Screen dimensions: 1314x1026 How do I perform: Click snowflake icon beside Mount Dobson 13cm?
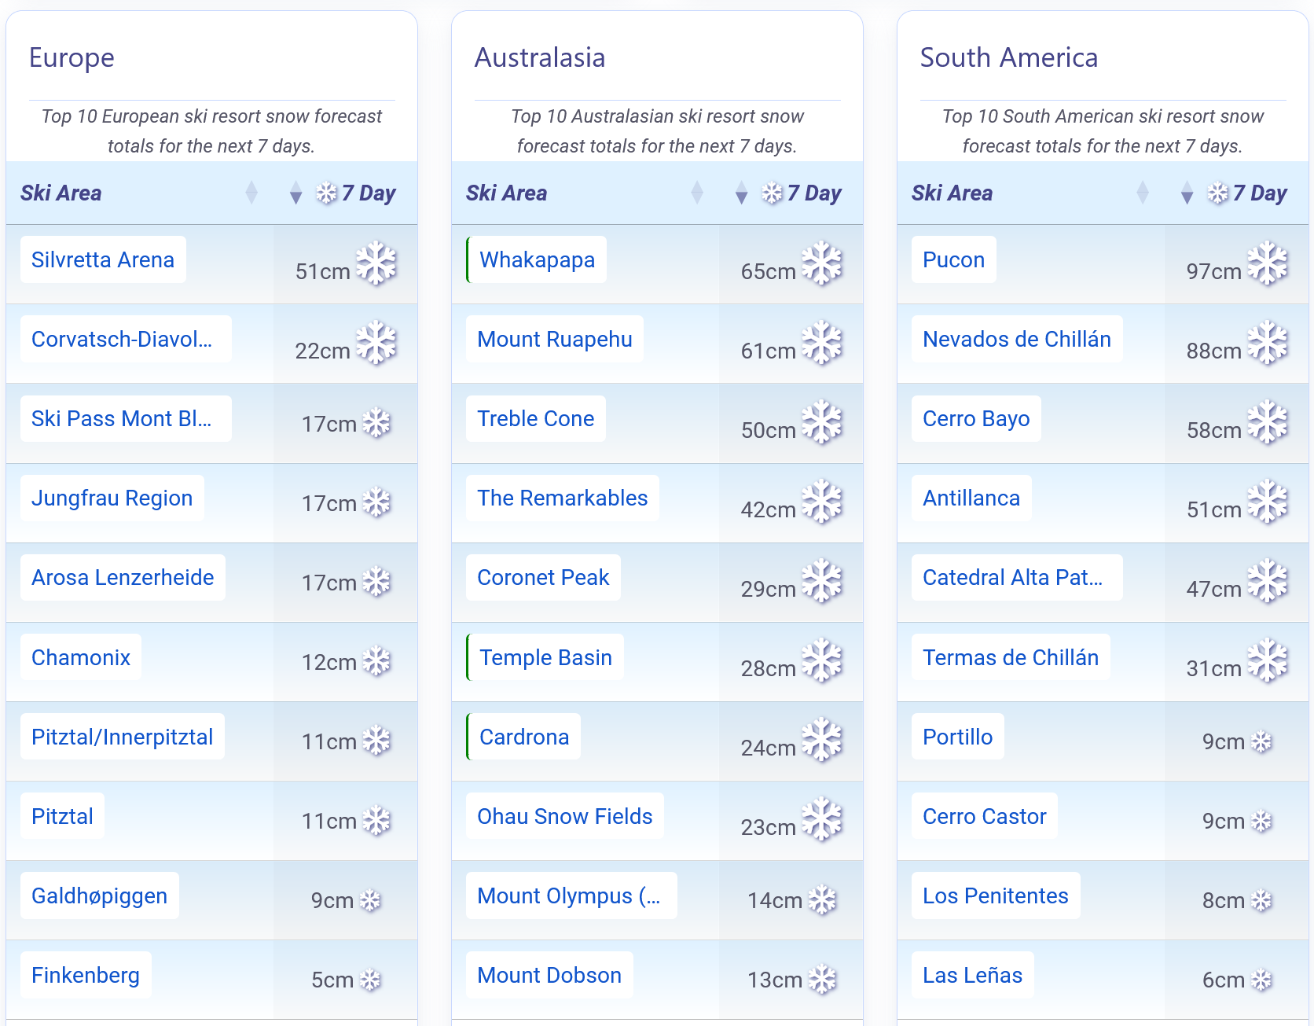[x=822, y=980]
